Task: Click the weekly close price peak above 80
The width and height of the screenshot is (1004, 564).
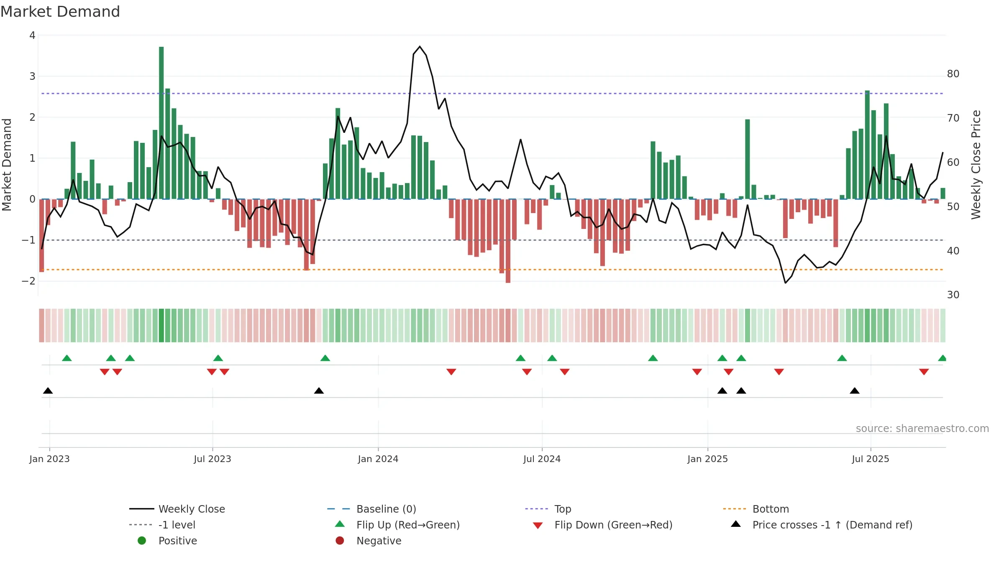Action: tap(420, 46)
